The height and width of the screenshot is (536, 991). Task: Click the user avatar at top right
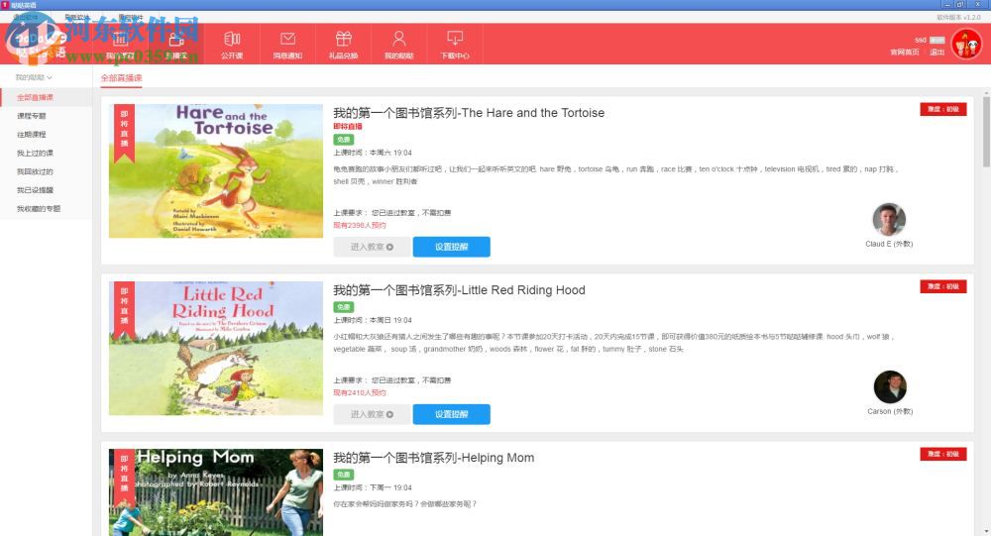point(967,45)
